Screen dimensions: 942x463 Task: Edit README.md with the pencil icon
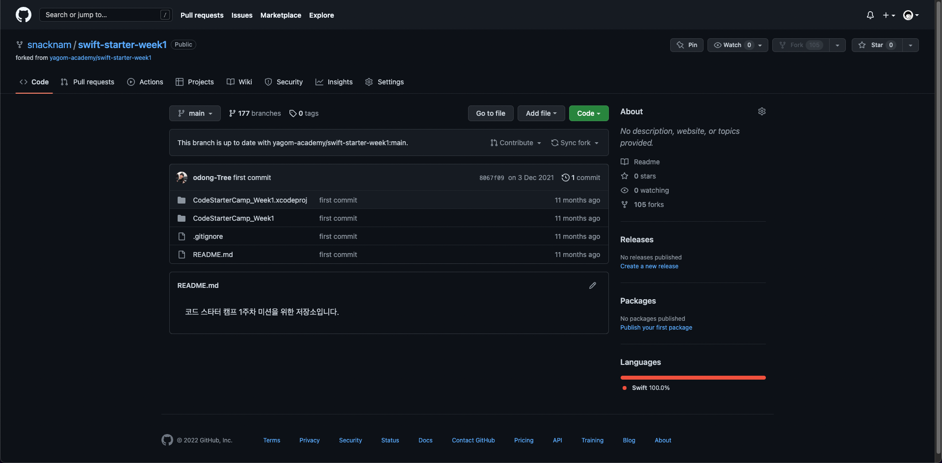(x=593, y=285)
